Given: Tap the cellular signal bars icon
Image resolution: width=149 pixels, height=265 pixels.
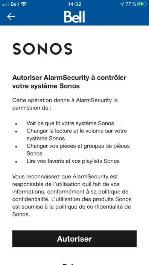Looking at the screenshot, I should (6, 4).
